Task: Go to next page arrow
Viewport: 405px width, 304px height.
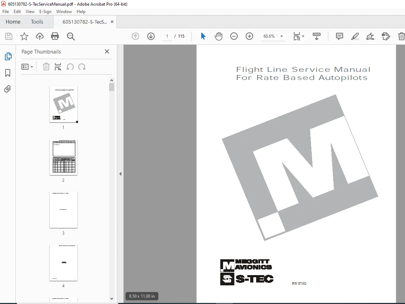Action: (151, 36)
